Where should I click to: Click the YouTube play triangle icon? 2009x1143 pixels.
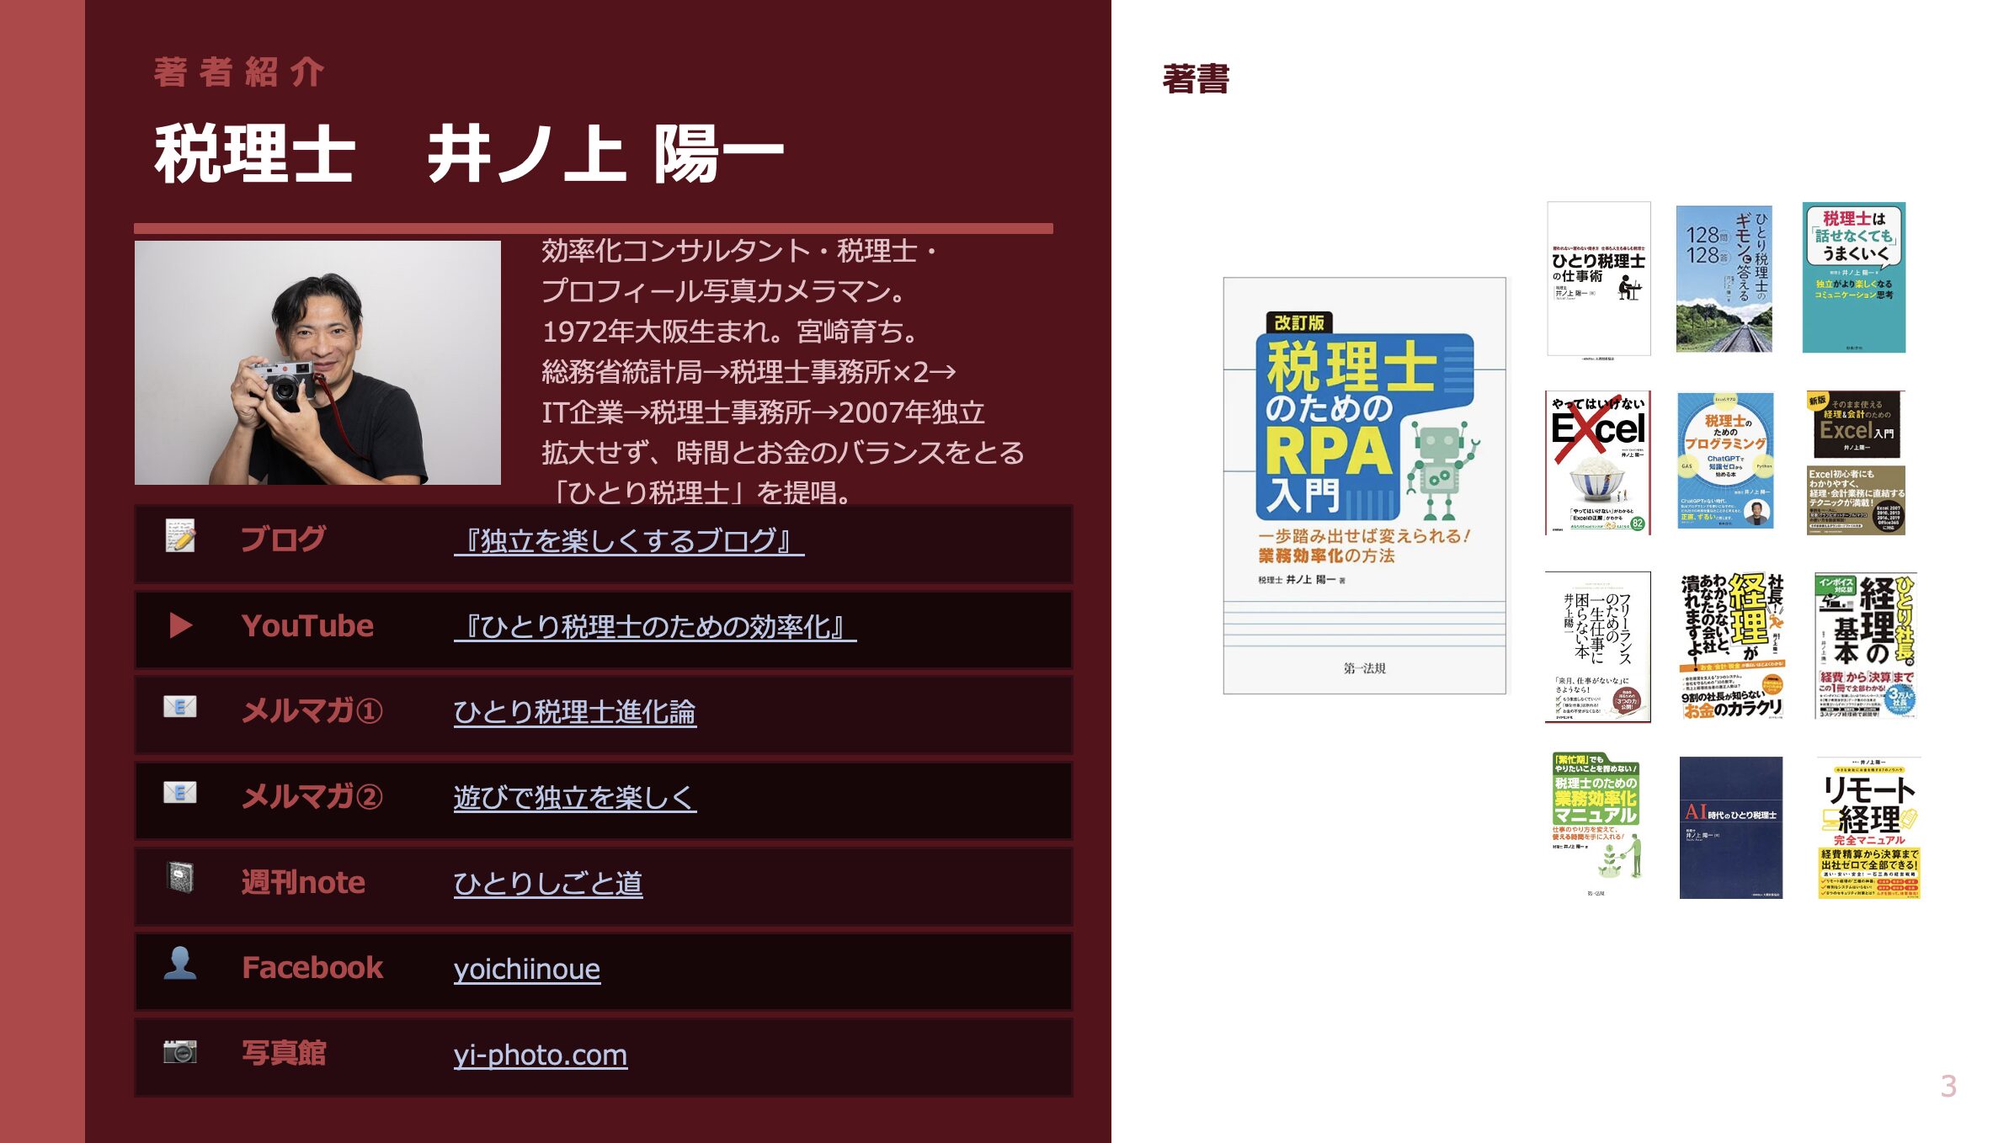180,625
